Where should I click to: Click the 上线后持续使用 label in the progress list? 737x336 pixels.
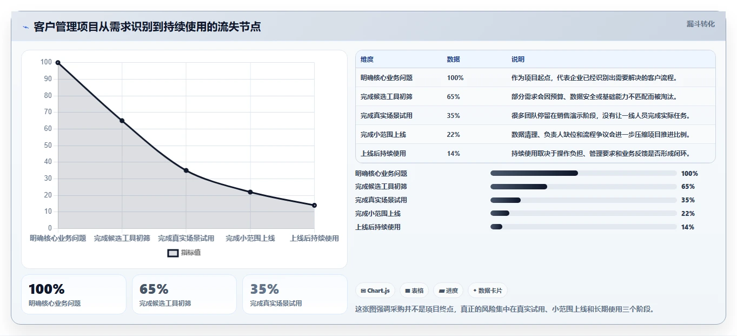click(378, 227)
